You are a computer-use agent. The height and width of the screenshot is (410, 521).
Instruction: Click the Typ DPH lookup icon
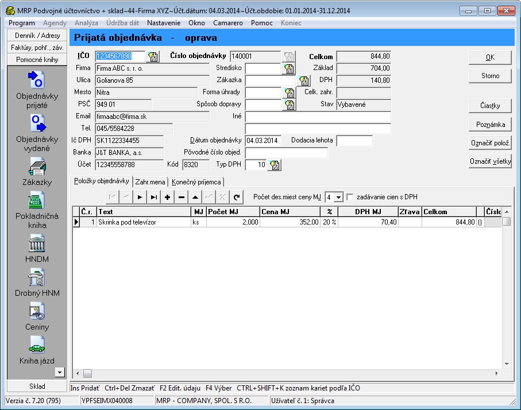point(275,165)
